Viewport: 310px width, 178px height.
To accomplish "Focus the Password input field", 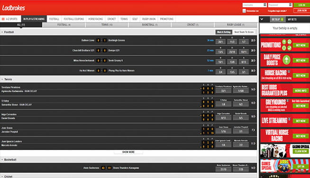I will point(280,5).
